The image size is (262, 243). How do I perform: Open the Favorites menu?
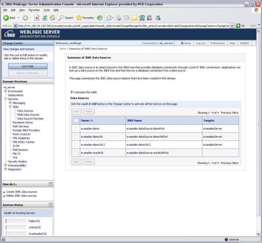coord(34,10)
